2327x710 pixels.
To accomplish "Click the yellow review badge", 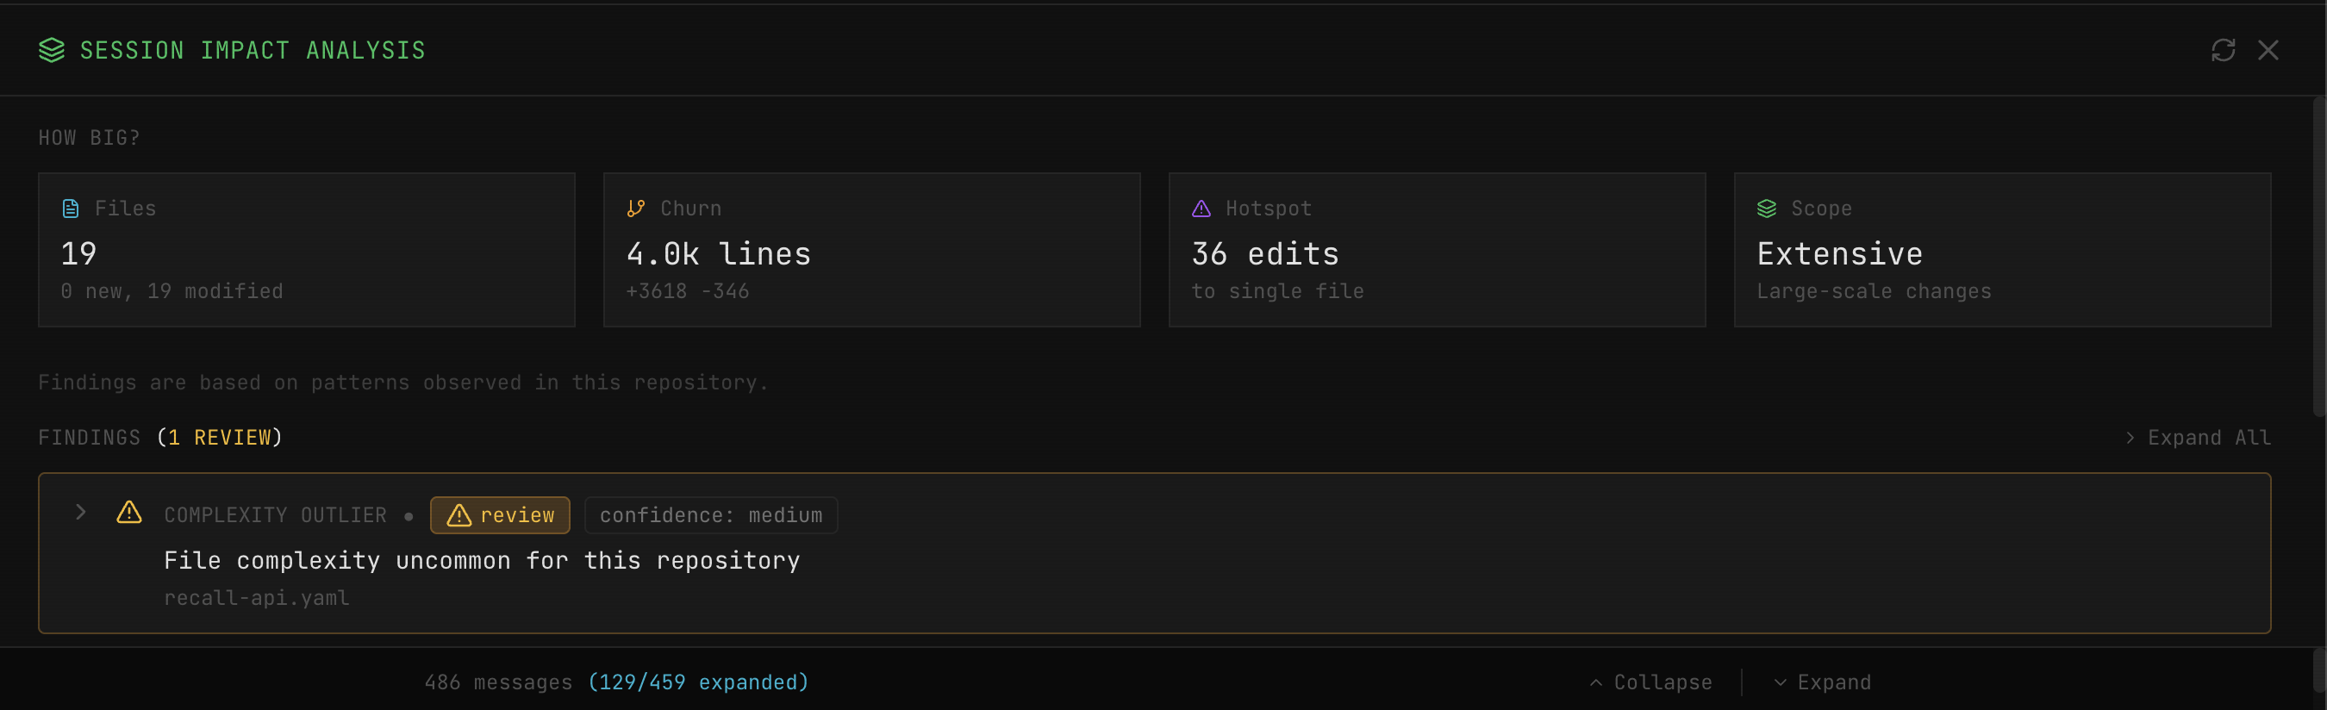I will click(500, 515).
